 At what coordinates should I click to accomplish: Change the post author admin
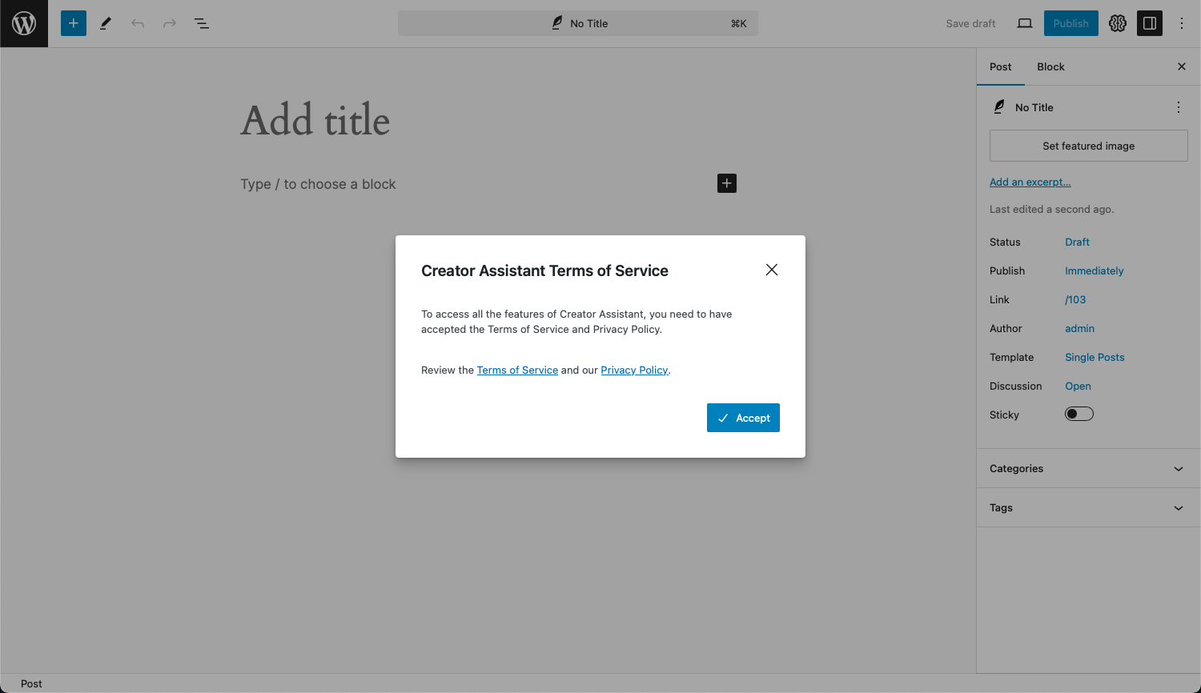click(x=1080, y=328)
